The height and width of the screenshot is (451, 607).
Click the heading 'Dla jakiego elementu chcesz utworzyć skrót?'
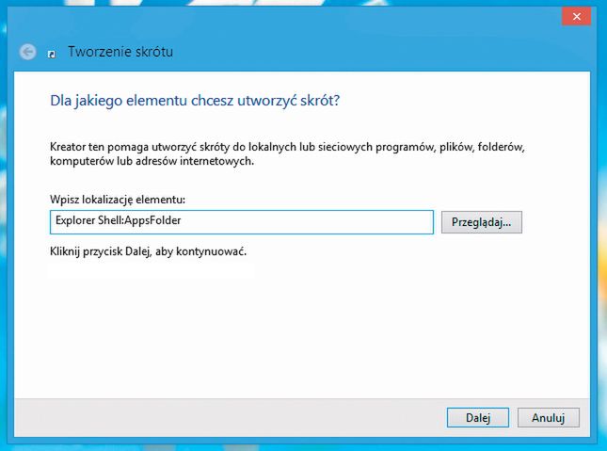pyautogui.click(x=195, y=101)
